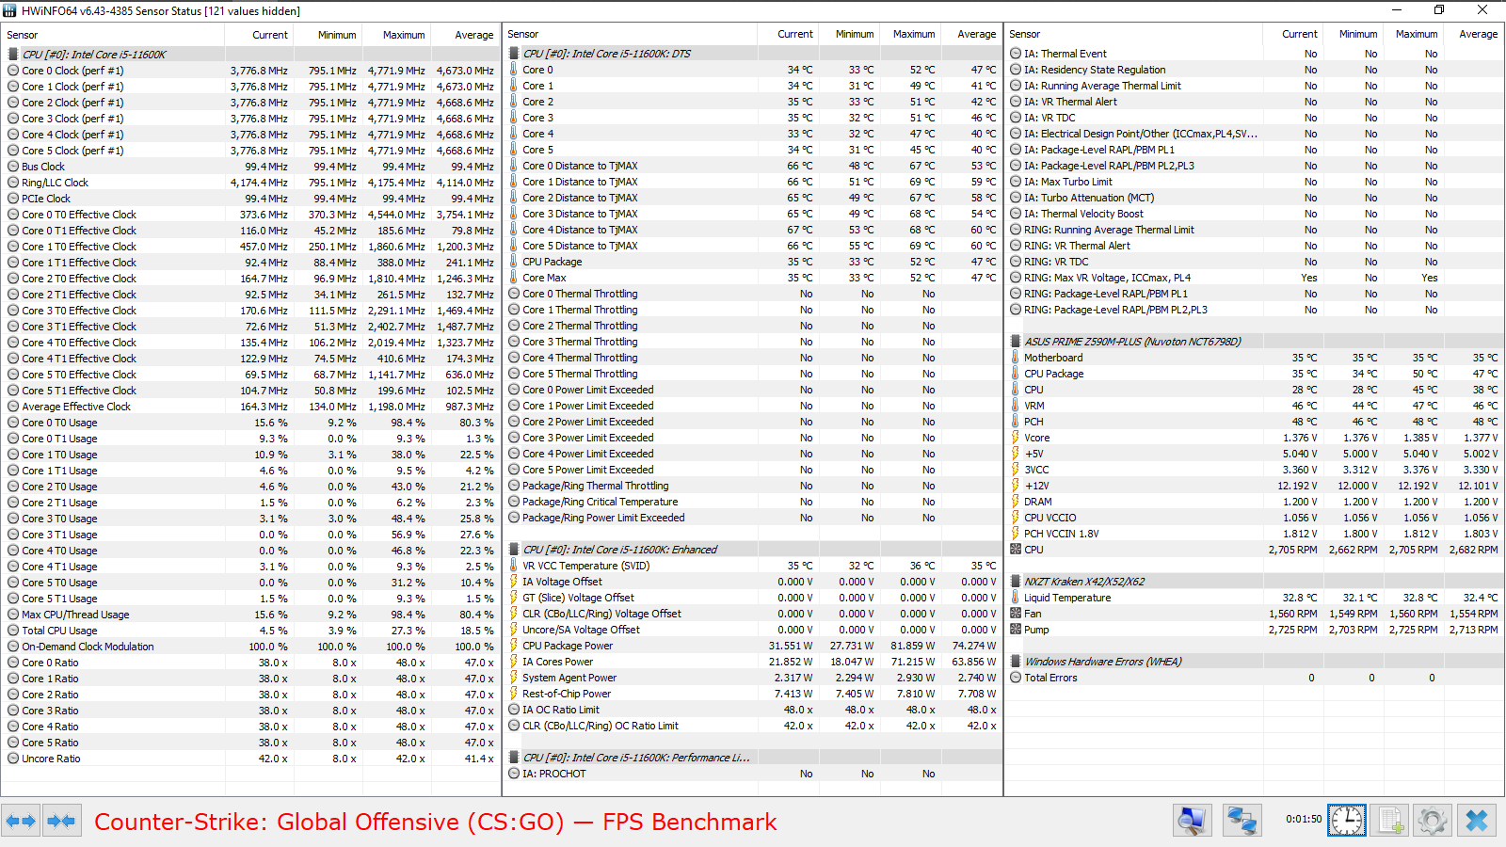Select the IA: Turbo Attenuation (MCT) row
1506x847 pixels.
pyautogui.click(x=1255, y=198)
